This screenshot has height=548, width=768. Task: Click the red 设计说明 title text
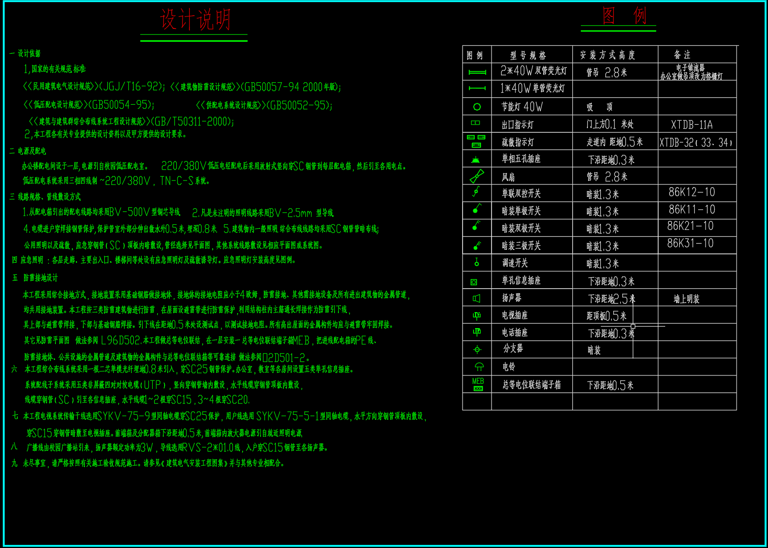pyautogui.click(x=195, y=20)
